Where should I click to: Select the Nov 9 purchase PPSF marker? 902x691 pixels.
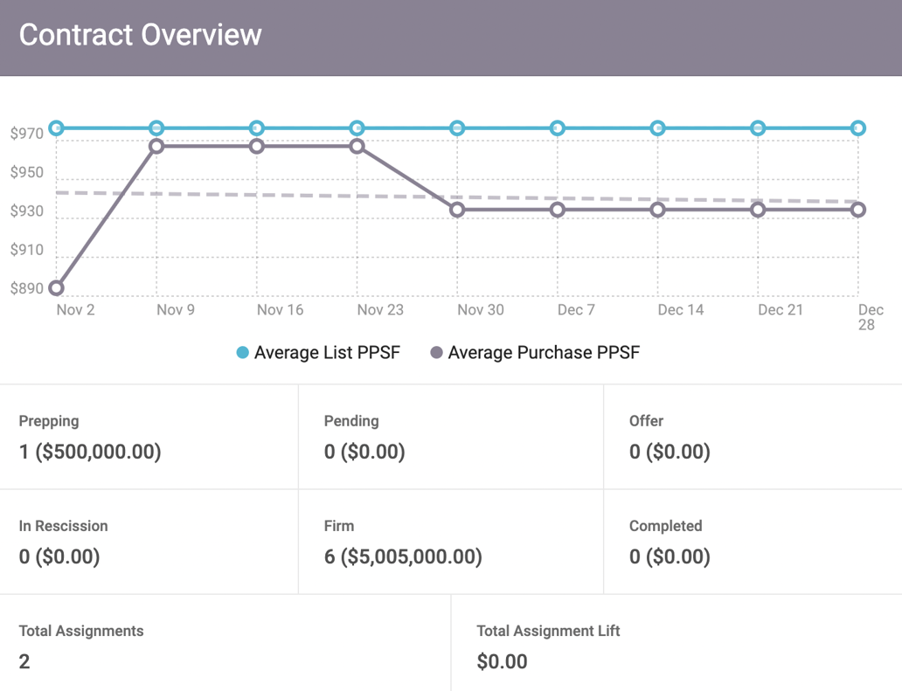click(156, 146)
